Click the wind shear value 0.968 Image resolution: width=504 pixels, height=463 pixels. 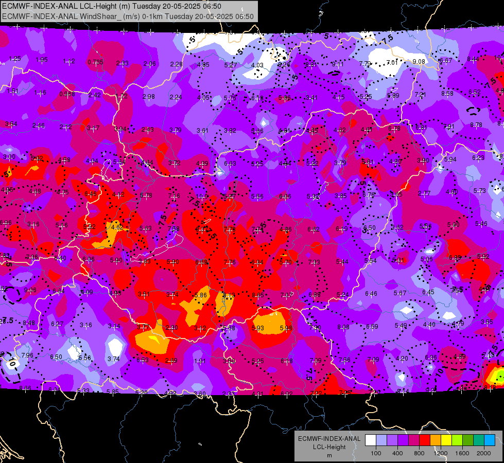67,94
